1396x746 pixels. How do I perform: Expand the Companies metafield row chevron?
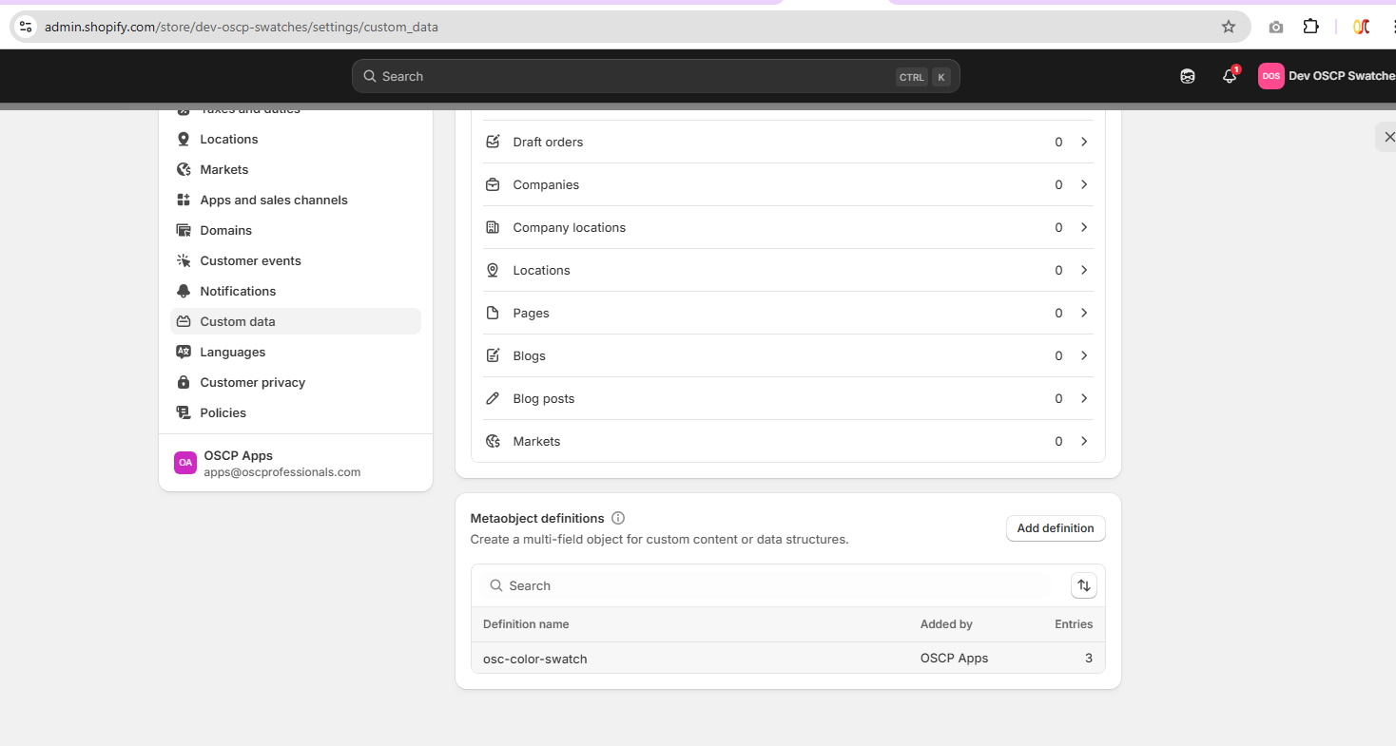[x=1083, y=184]
